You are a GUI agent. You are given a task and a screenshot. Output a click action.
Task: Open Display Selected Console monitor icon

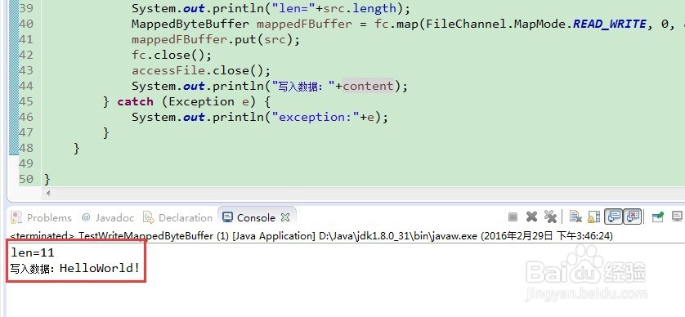(677, 217)
